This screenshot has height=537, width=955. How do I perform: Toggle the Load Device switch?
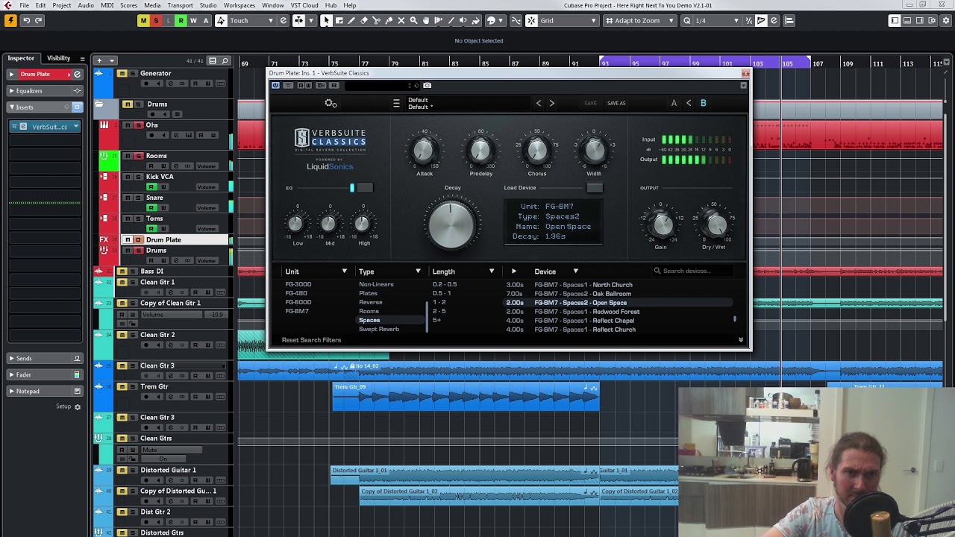tap(594, 188)
